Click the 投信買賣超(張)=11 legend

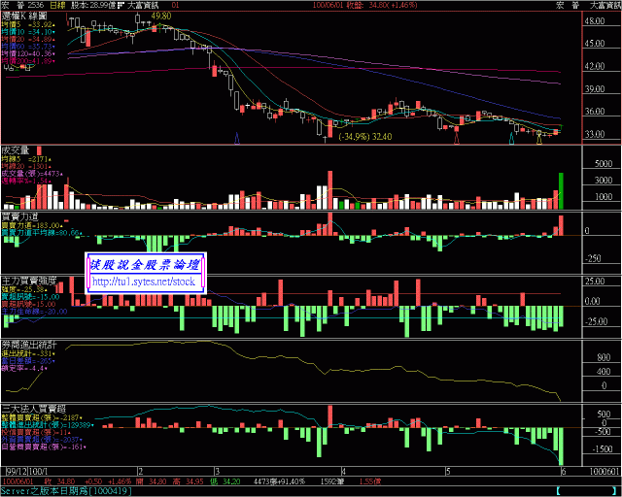click(x=36, y=432)
